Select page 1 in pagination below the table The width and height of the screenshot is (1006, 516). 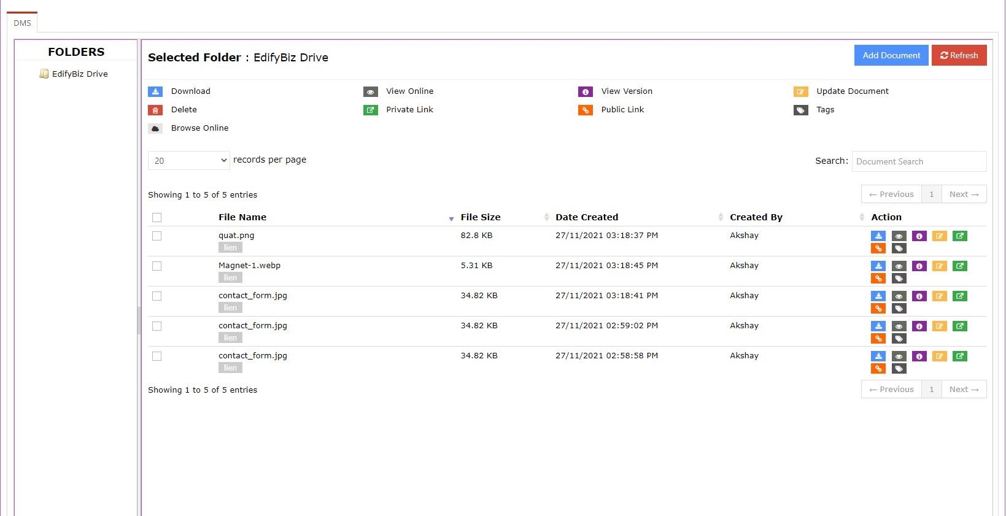click(932, 389)
